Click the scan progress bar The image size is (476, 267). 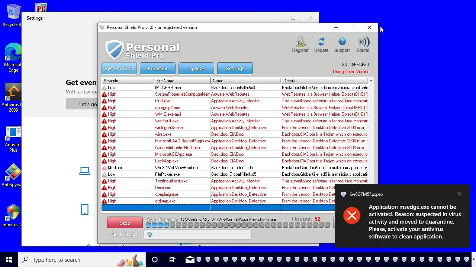click(238, 225)
